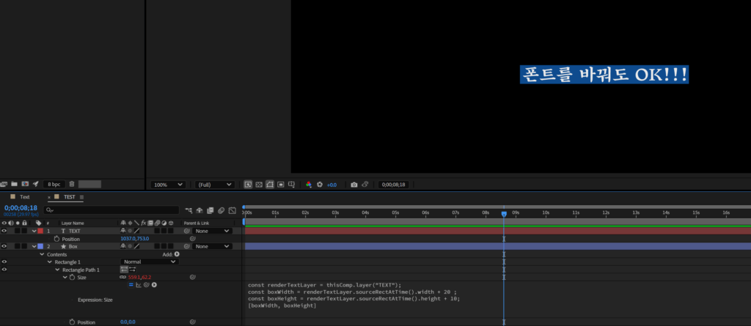Toggle transparency grid icon in viewer
The image size is (751, 326).
[x=259, y=185]
